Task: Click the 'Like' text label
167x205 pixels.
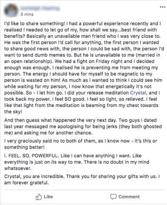Action: point(48,197)
